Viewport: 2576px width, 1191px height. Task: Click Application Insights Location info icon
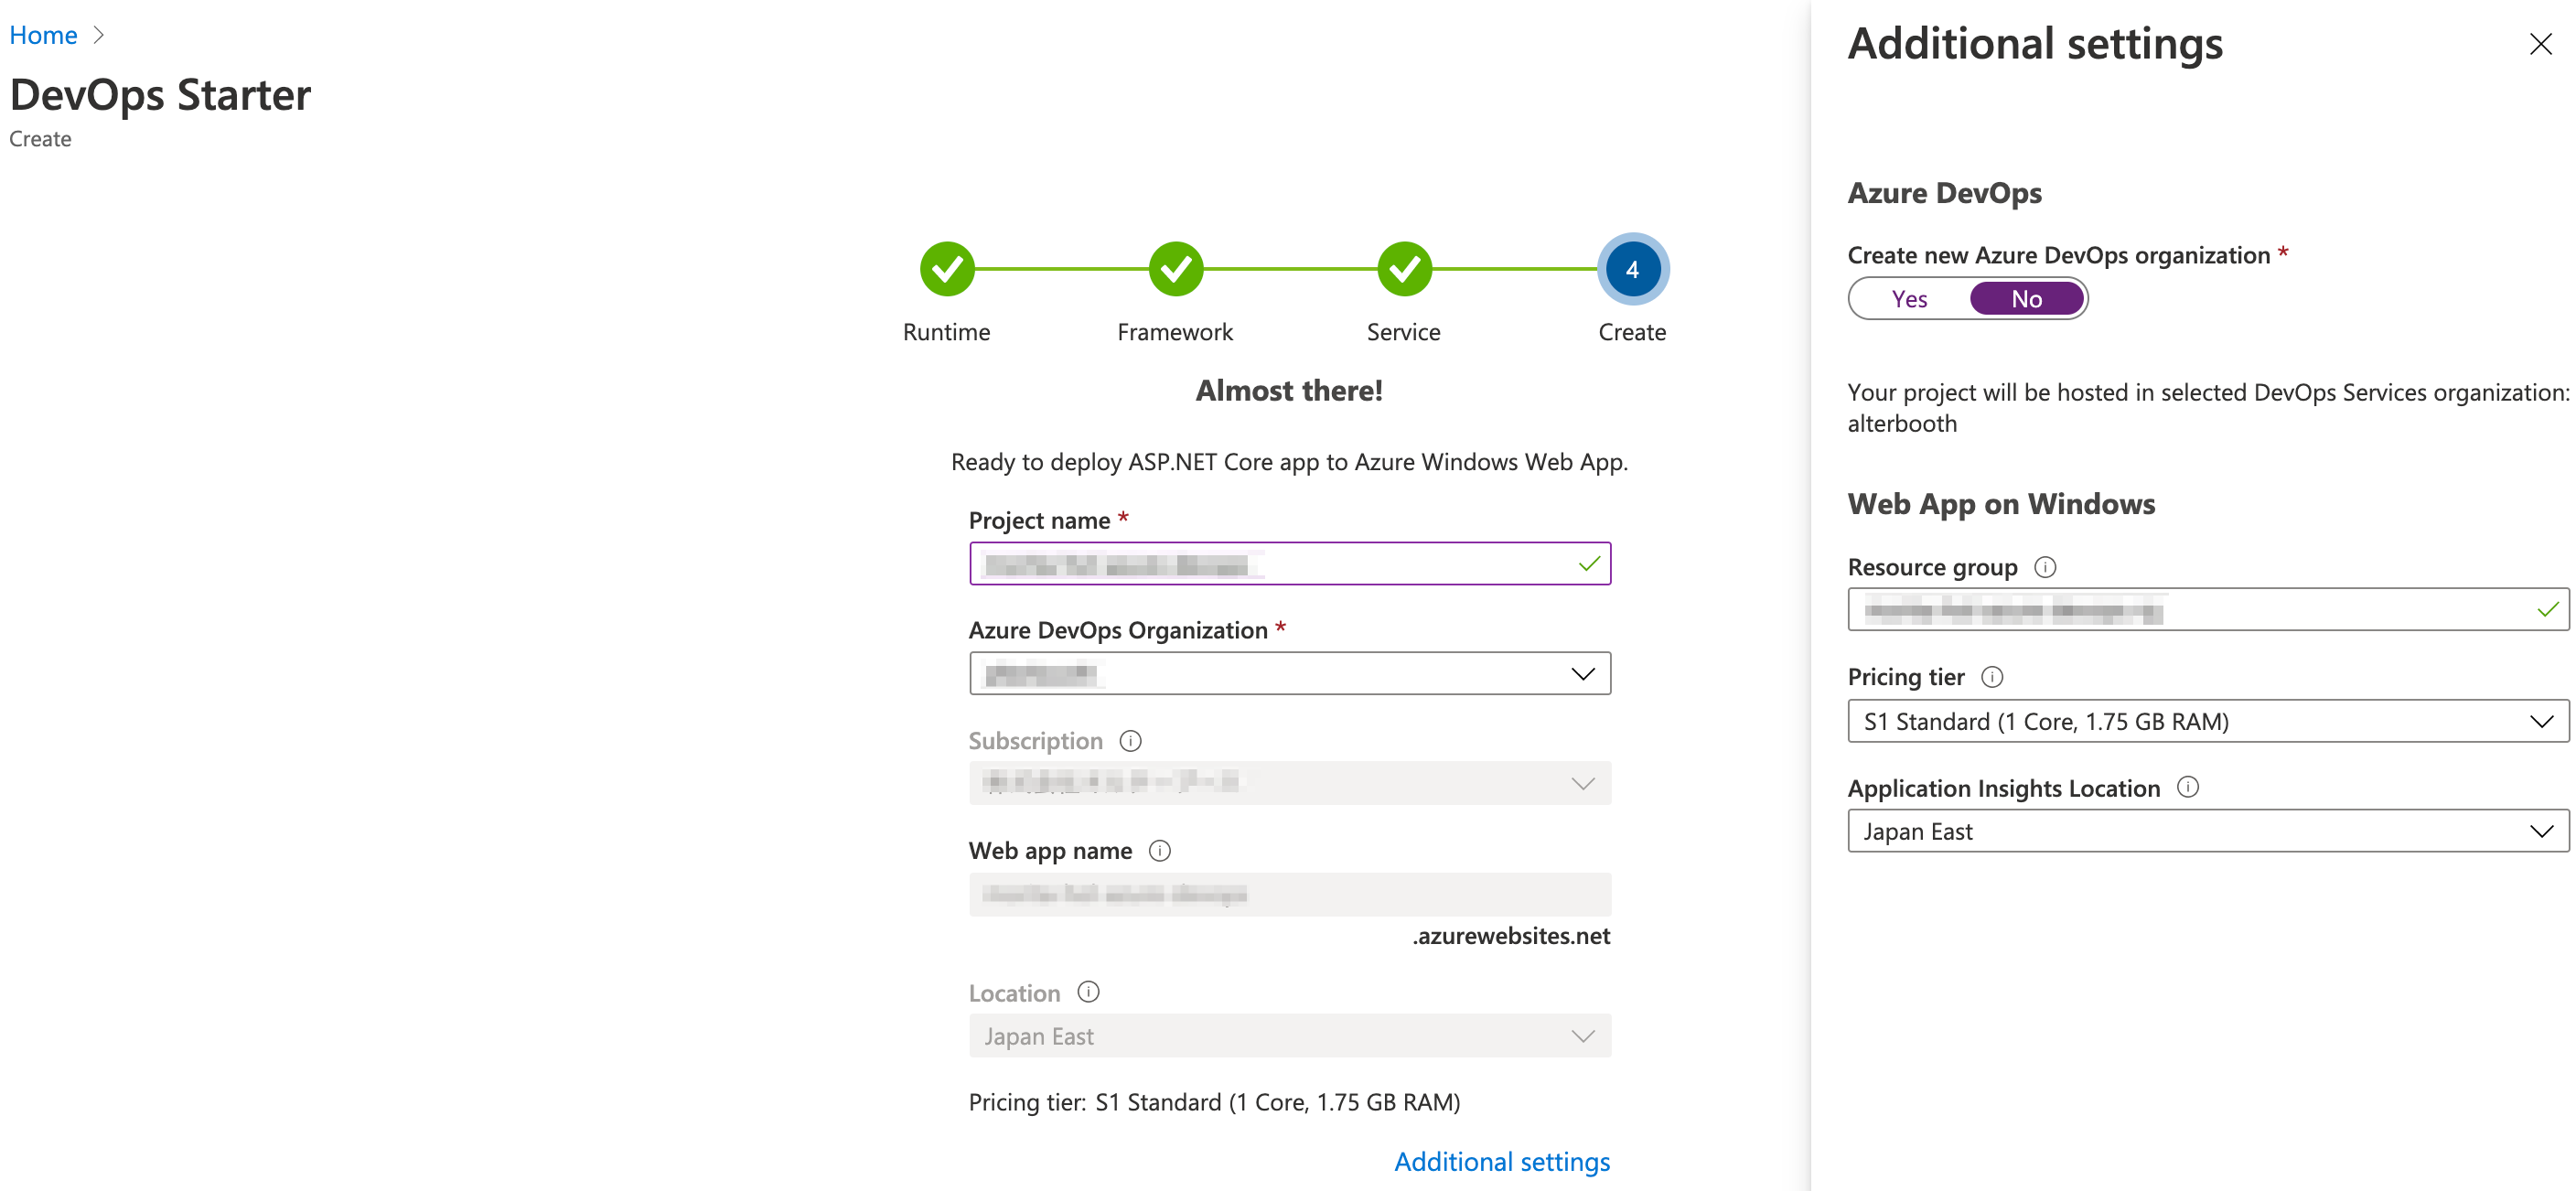coord(2187,787)
